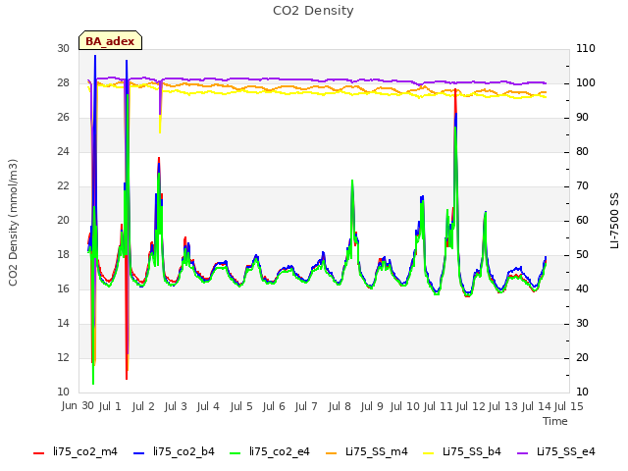Click the Jul 5 x-axis tick label
The height and width of the screenshot is (471, 628).
241,406
